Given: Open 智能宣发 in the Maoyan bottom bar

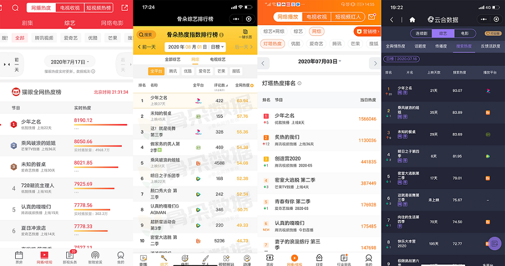Looking at the screenshot, I should pyautogui.click(x=95, y=258).
